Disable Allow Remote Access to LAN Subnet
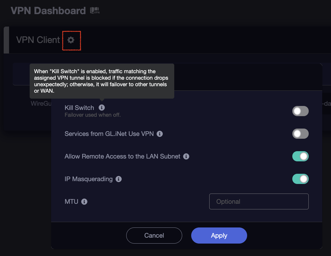This screenshot has width=331, height=256. [300, 156]
